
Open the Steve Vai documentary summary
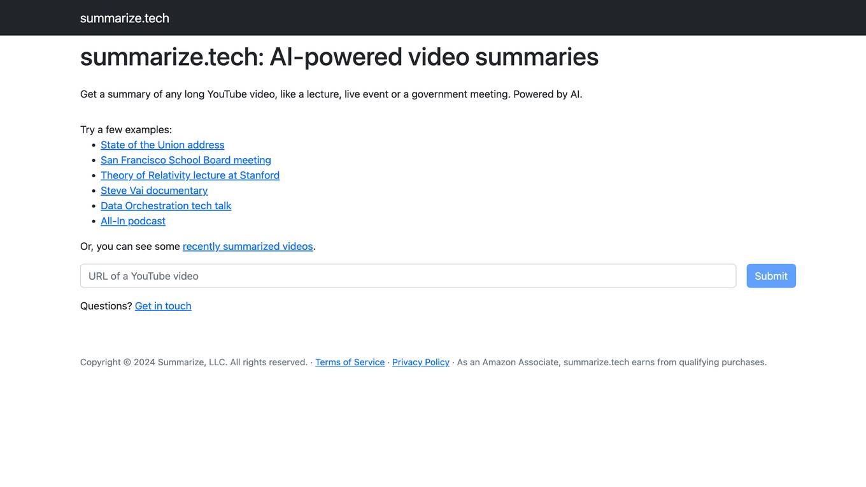[x=154, y=191]
